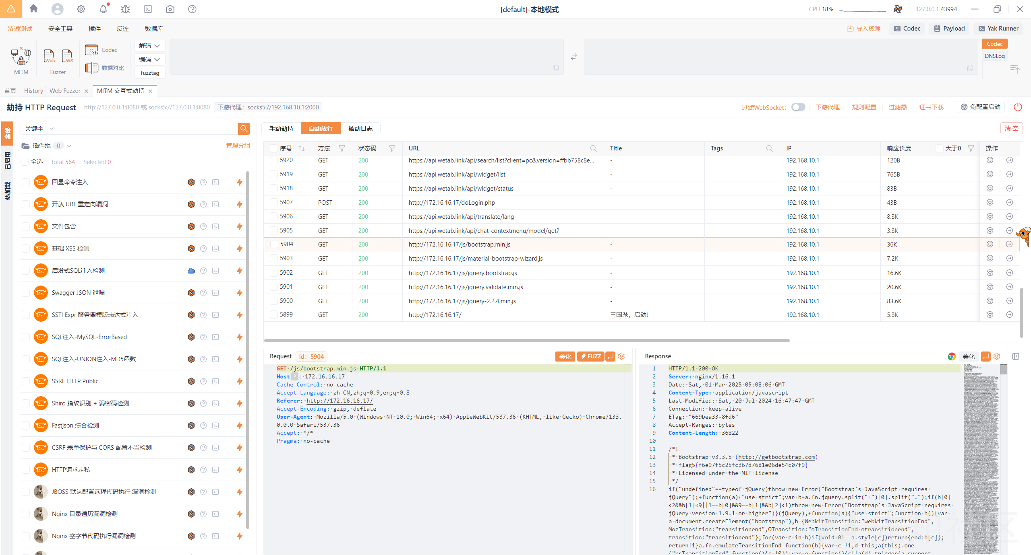Expand the 编码 dropdown
This screenshot has height=555, width=1031.
tap(149, 60)
